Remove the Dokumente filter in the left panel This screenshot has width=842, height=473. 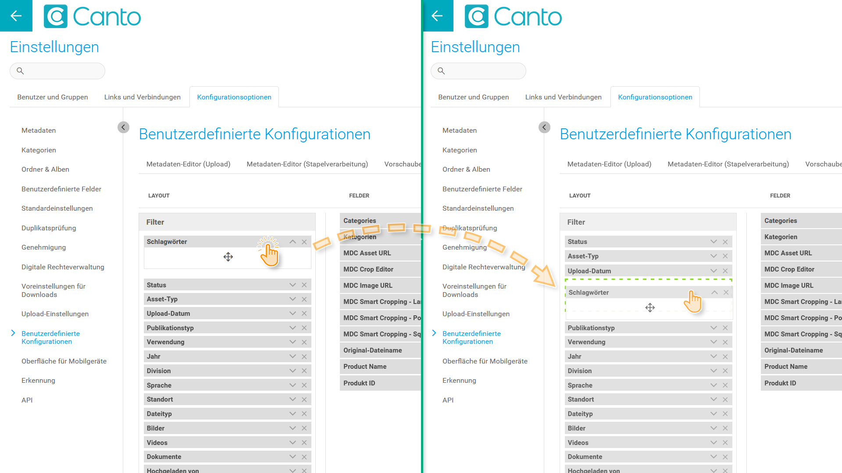(304, 457)
